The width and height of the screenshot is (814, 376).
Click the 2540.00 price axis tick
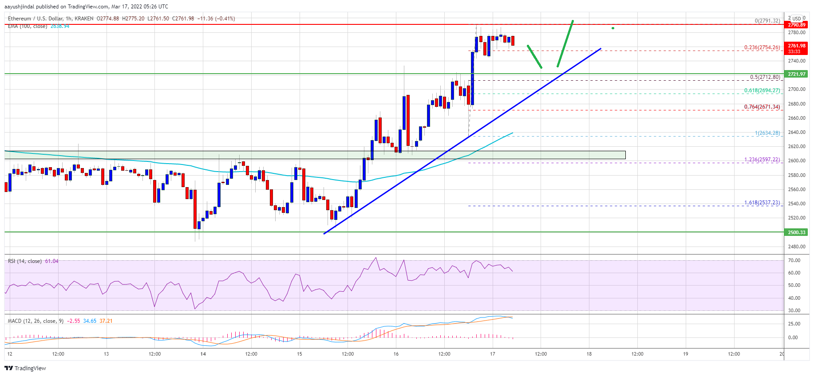(x=797, y=204)
